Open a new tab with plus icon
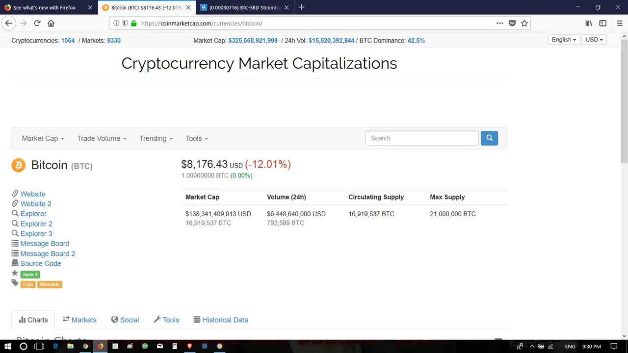This screenshot has height=353, width=628. pyautogui.click(x=301, y=7)
